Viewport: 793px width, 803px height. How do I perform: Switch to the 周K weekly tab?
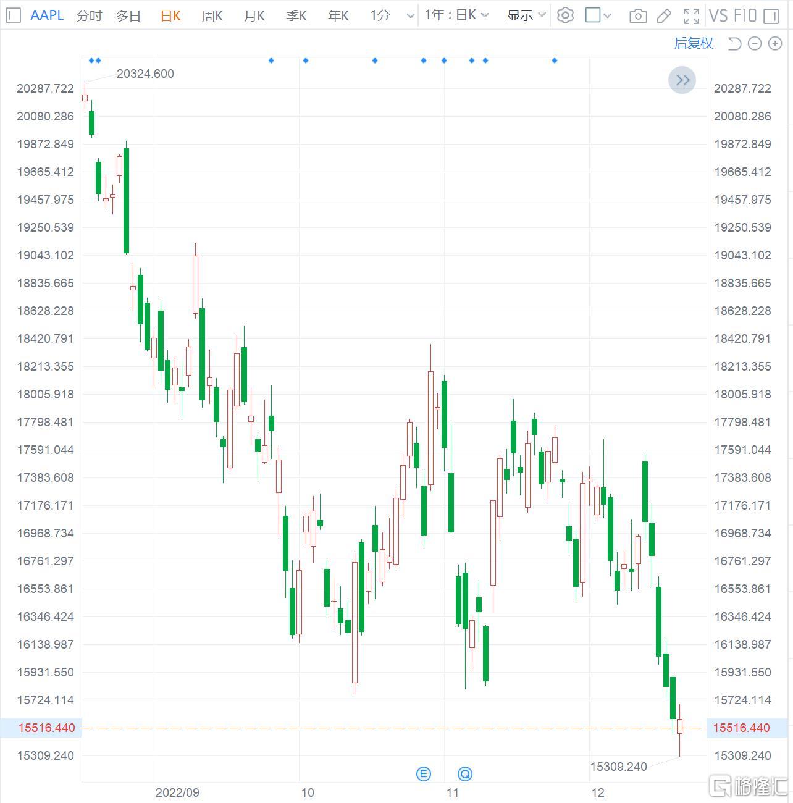(212, 15)
